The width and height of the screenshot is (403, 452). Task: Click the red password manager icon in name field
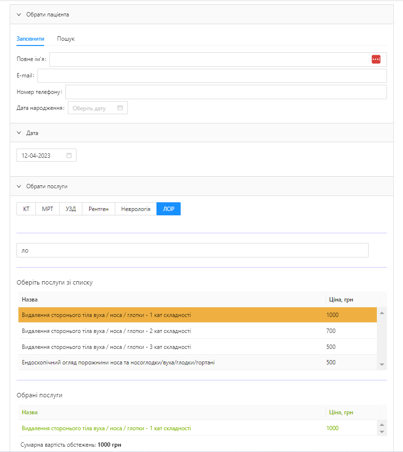[x=376, y=59]
